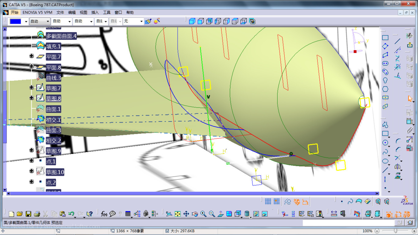Viewport: 418px width, 235px height.
Task: Open the 插入 menu
Action: pos(95,12)
